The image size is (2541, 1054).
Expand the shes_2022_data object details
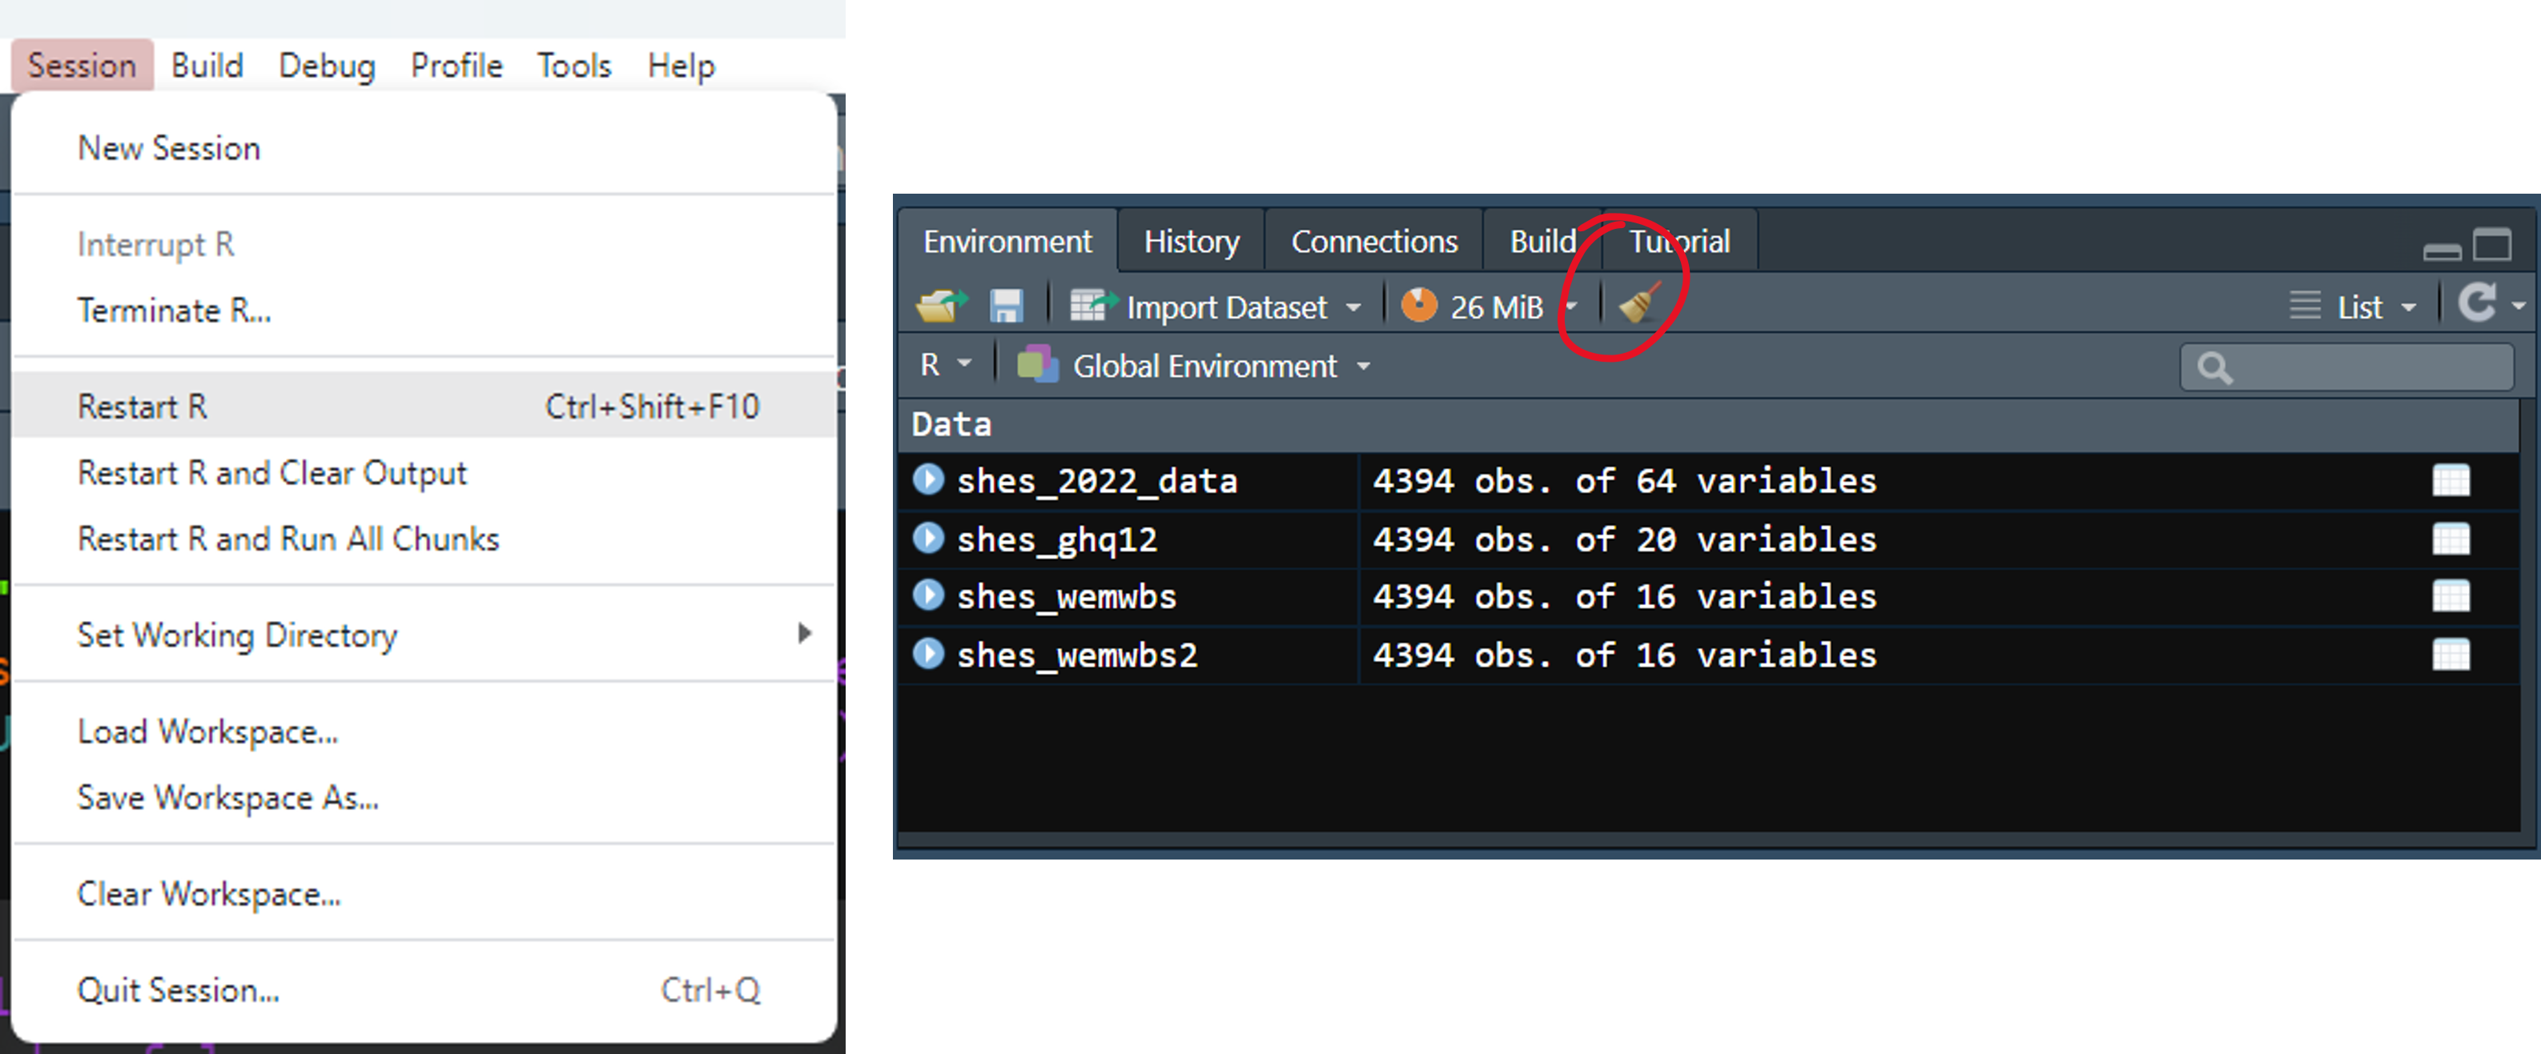click(927, 480)
